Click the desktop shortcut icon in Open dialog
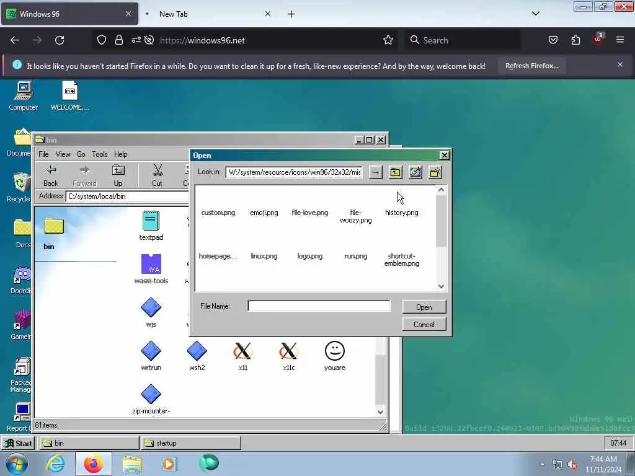635x476 pixels. click(415, 172)
